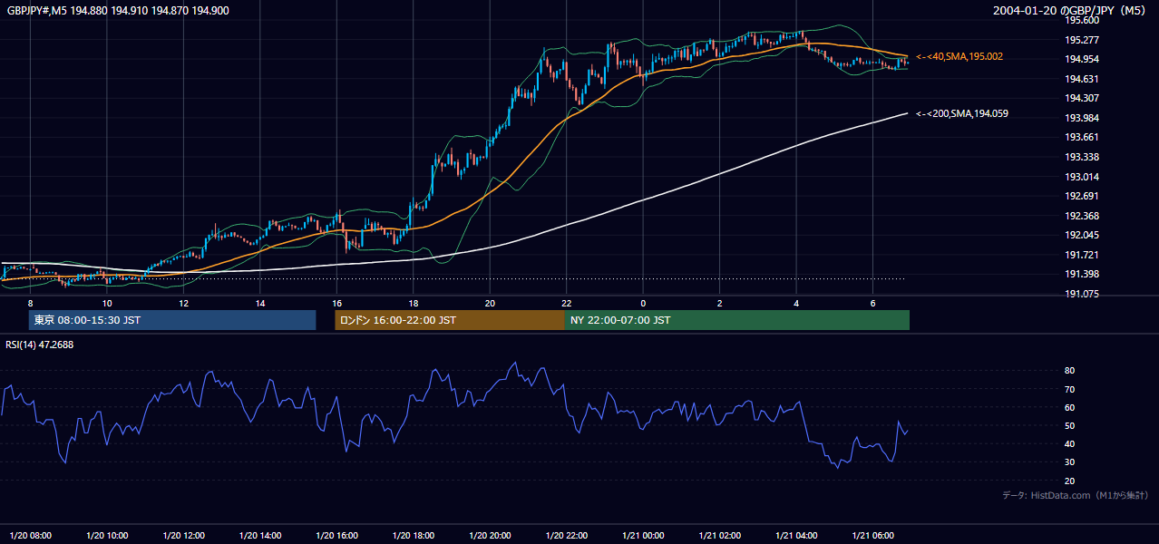Click price axis value 193.661
This screenshot has height=544, width=1159.
click(1082, 138)
